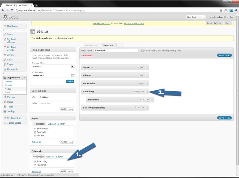Click the Users icon in sidebar

[x=5, y=102]
